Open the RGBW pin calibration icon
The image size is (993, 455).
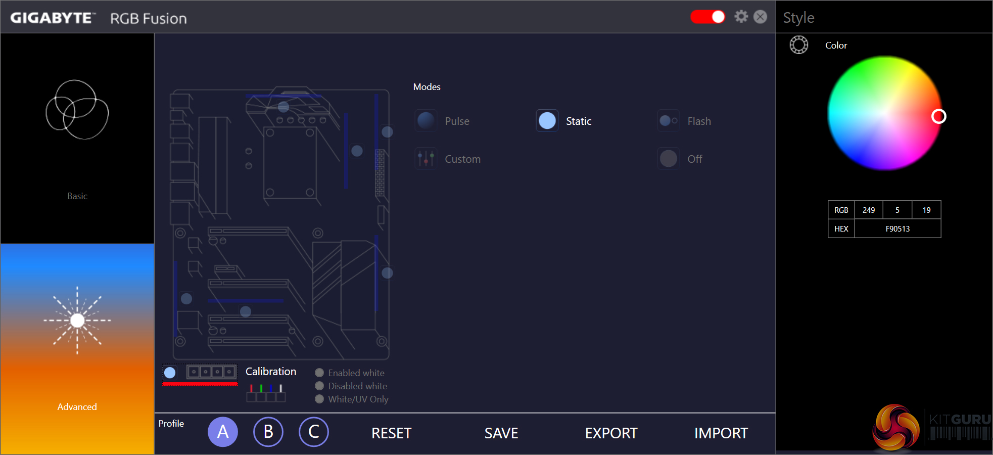(266, 393)
